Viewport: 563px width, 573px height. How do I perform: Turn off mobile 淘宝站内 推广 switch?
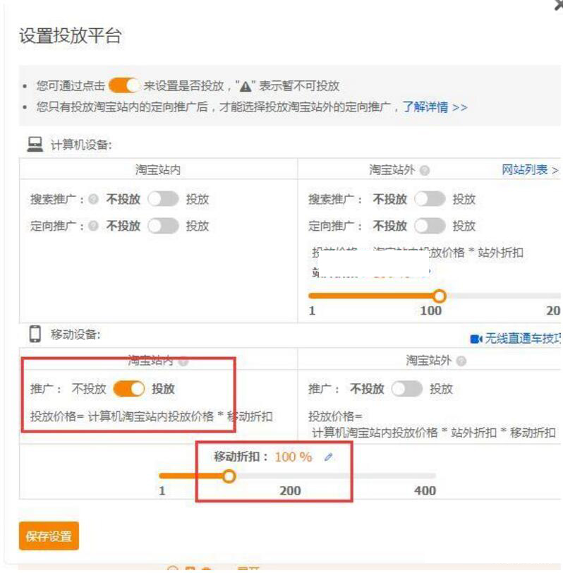click(129, 389)
